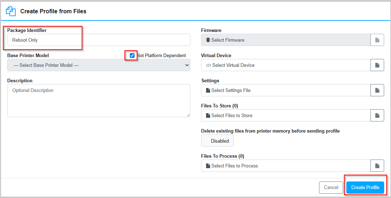
Task: Click the Create Profile from Files header icon
Action: [11, 11]
